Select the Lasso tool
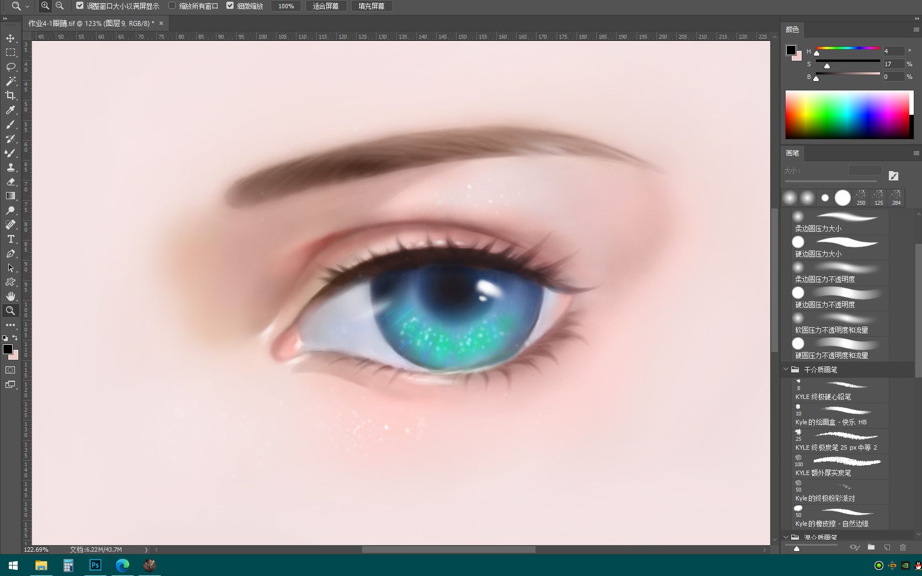 [10, 67]
